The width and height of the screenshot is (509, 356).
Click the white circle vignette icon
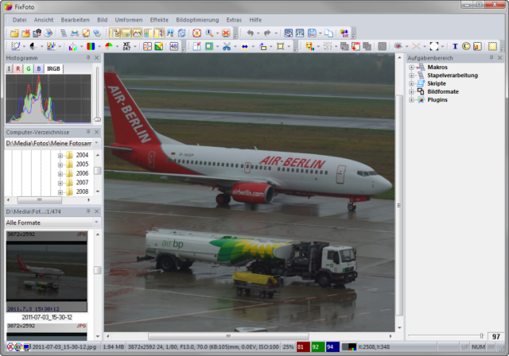click(433, 46)
